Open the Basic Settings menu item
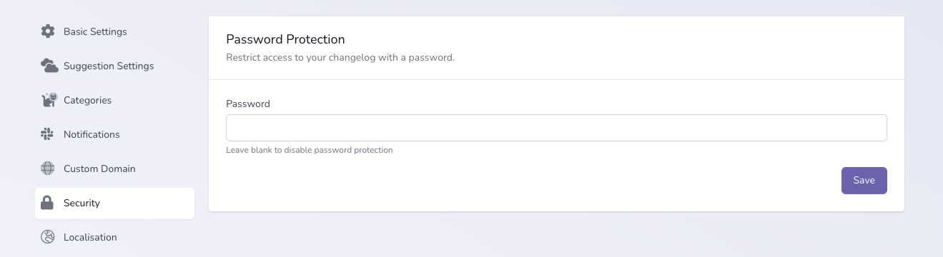Image resolution: width=943 pixels, height=257 pixels. (x=114, y=31)
